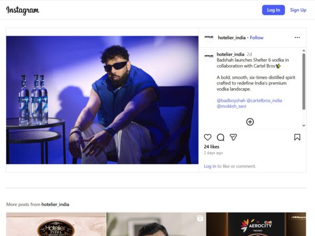Click the 2 days ago timestamp
Image resolution: width=315 pixels, height=236 pixels.
[213, 153]
